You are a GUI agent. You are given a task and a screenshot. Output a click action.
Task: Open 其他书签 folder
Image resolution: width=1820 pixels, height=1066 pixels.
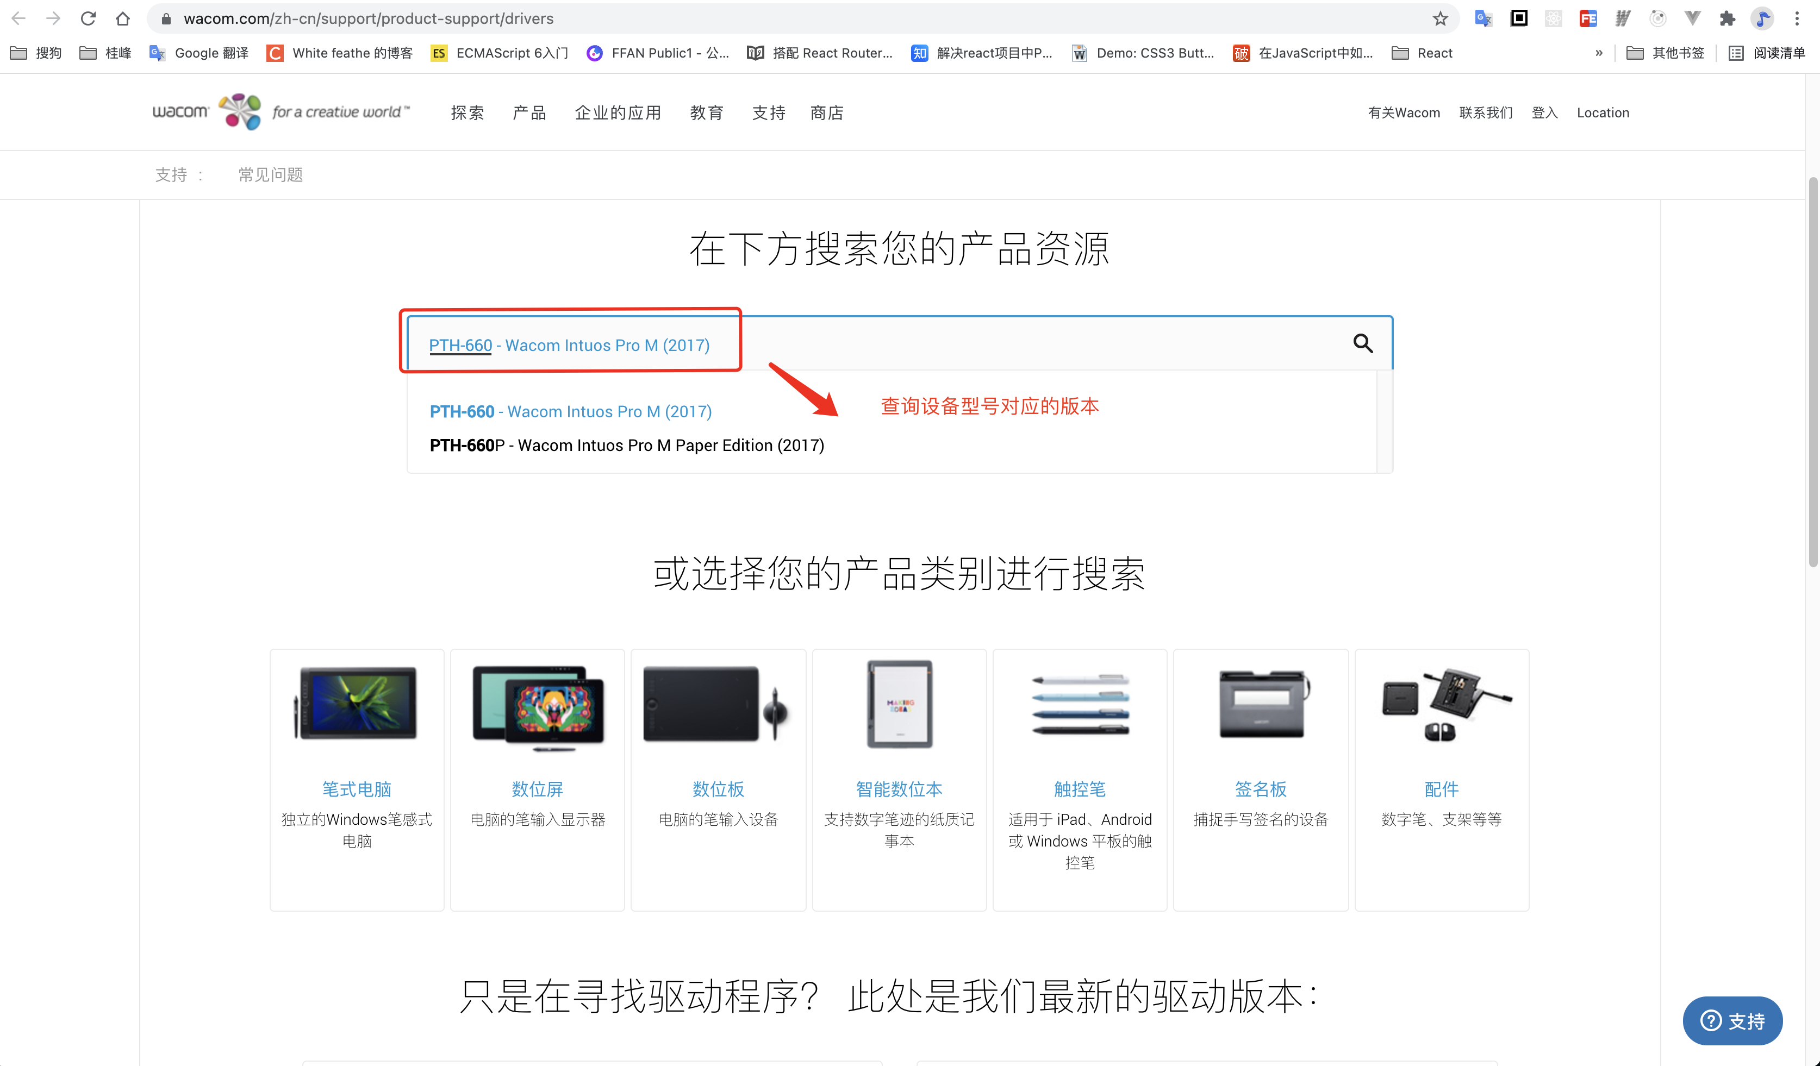(x=1665, y=53)
